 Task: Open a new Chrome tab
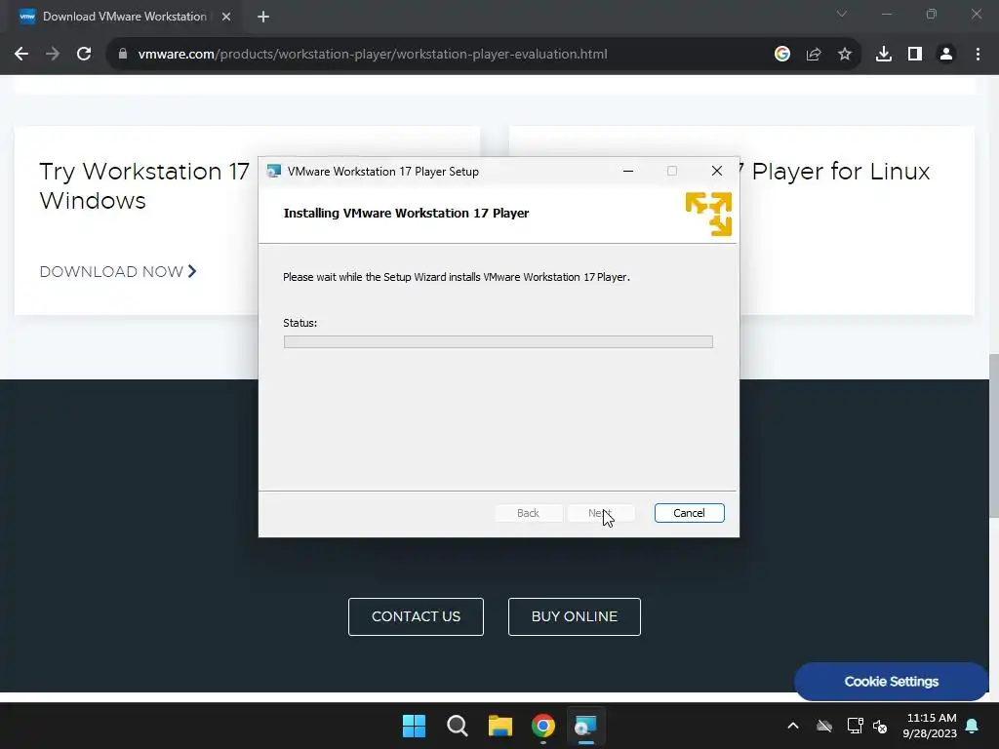pyautogui.click(x=263, y=17)
